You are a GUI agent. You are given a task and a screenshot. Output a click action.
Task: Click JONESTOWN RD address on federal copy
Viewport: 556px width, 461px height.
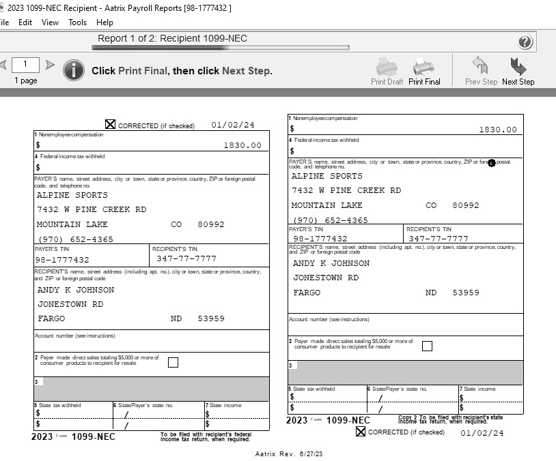pyautogui.click(x=70, y=305)
